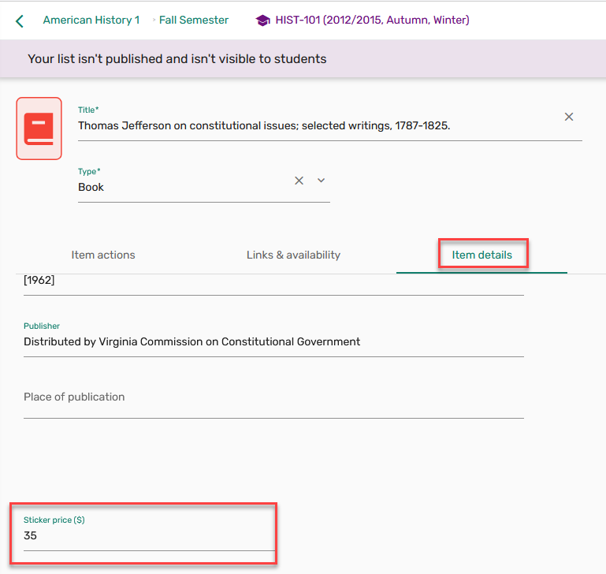606x574 pixels.
Task: Open the HIST-101 course link
Action: coord(372,20)
